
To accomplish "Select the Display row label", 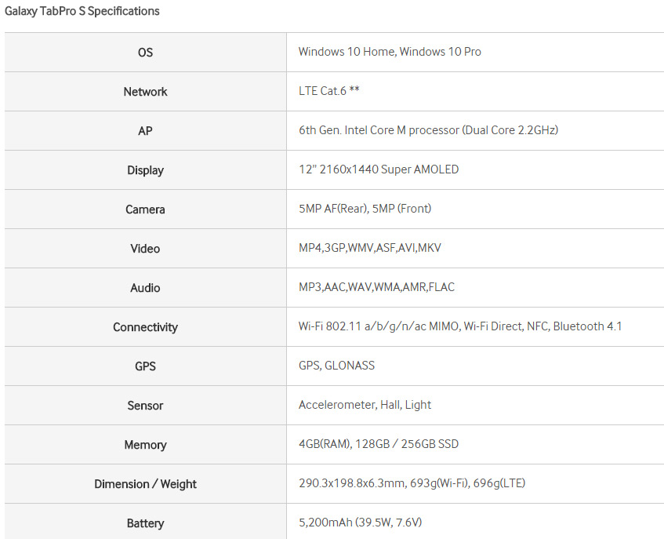I will point(145,170).
